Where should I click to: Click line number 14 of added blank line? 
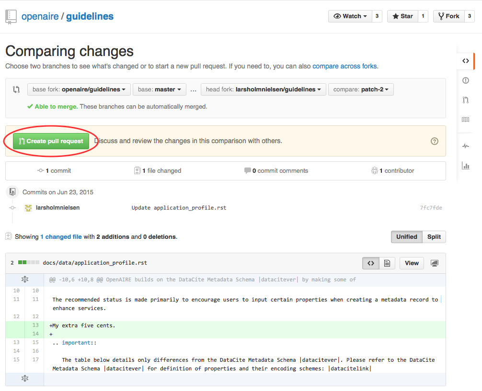coord(35,334)
